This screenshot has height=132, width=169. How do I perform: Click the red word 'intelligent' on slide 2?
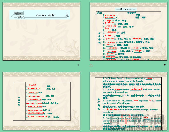[x=110, y=57]
